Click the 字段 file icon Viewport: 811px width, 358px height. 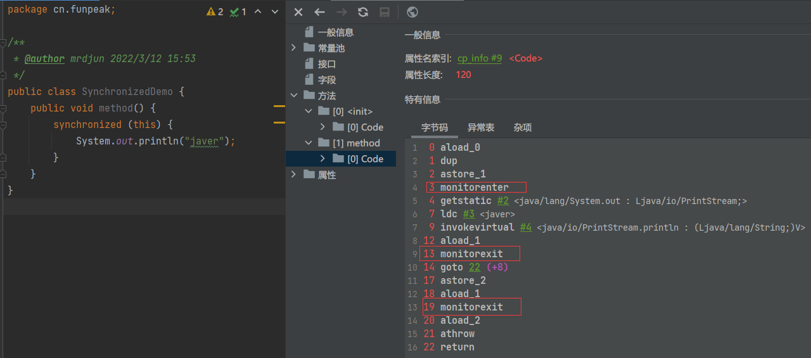pyautogui.click(x=309, y=80)
